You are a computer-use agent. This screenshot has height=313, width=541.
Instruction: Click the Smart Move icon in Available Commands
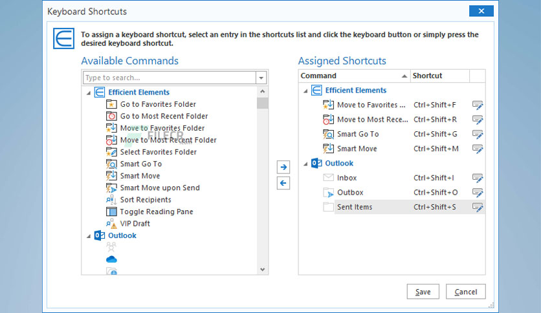(x=111, y=176)
